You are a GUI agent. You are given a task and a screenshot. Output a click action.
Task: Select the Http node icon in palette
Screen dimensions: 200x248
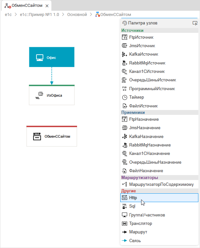125,198
